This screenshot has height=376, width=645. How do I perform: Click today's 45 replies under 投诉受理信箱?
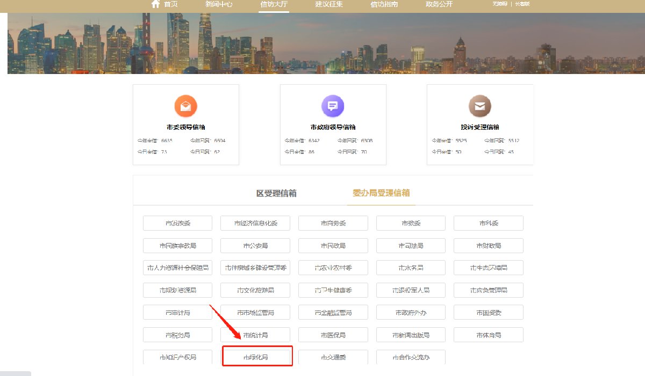(511, 152)
